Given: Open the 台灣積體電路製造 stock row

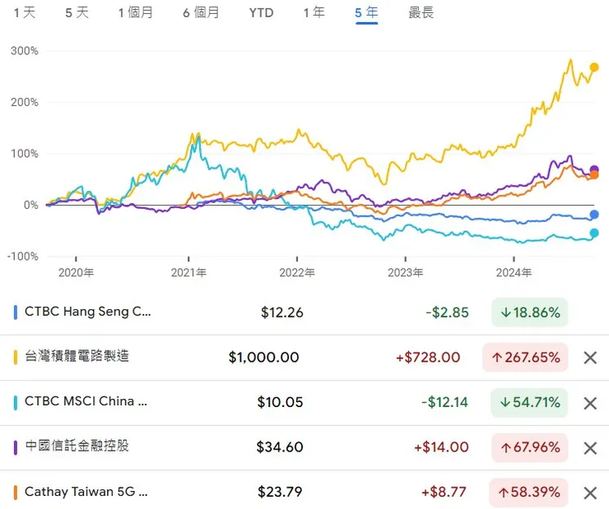Looking at the screenshot, I should coord(304,358).
